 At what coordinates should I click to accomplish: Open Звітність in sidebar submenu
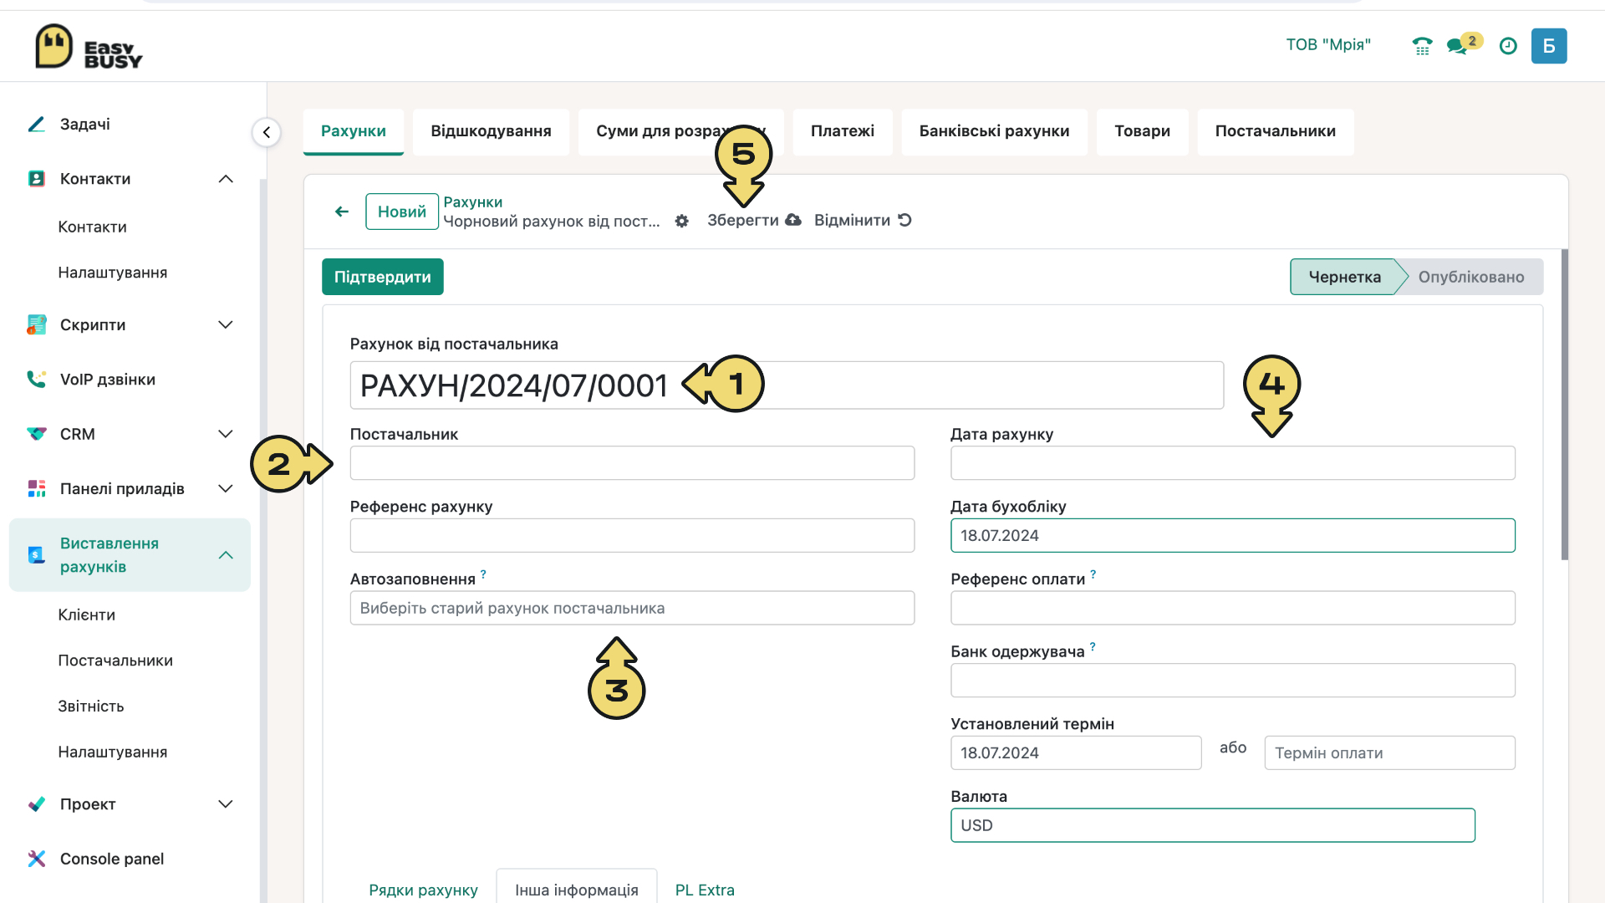91,707
